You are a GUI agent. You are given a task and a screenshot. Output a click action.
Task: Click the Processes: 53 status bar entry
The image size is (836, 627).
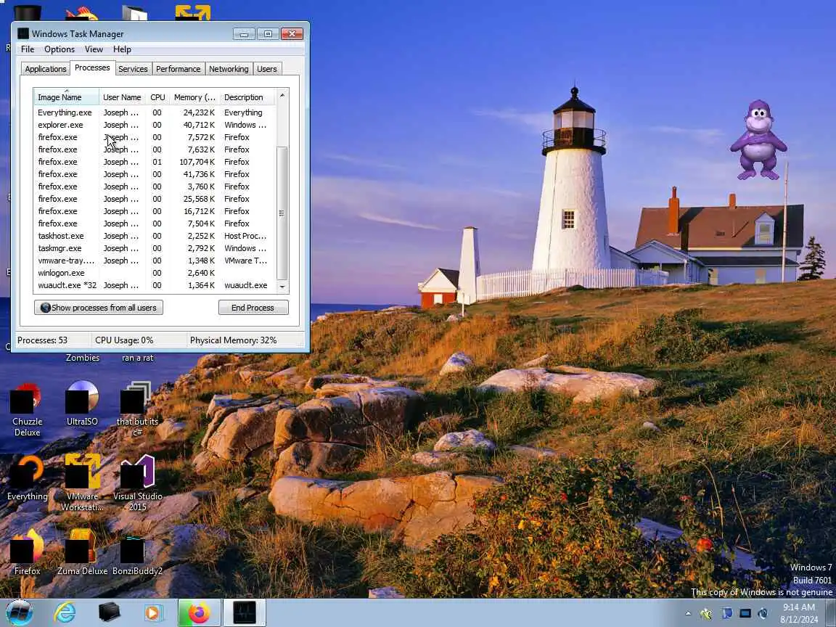(43, 340)
